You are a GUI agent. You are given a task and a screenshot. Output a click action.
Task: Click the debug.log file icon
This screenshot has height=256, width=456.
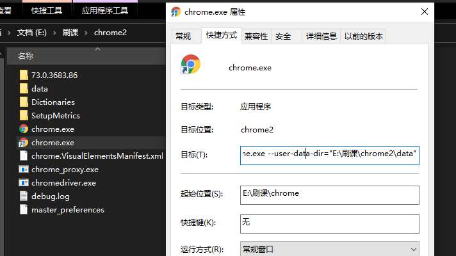(x=24, y=196)
